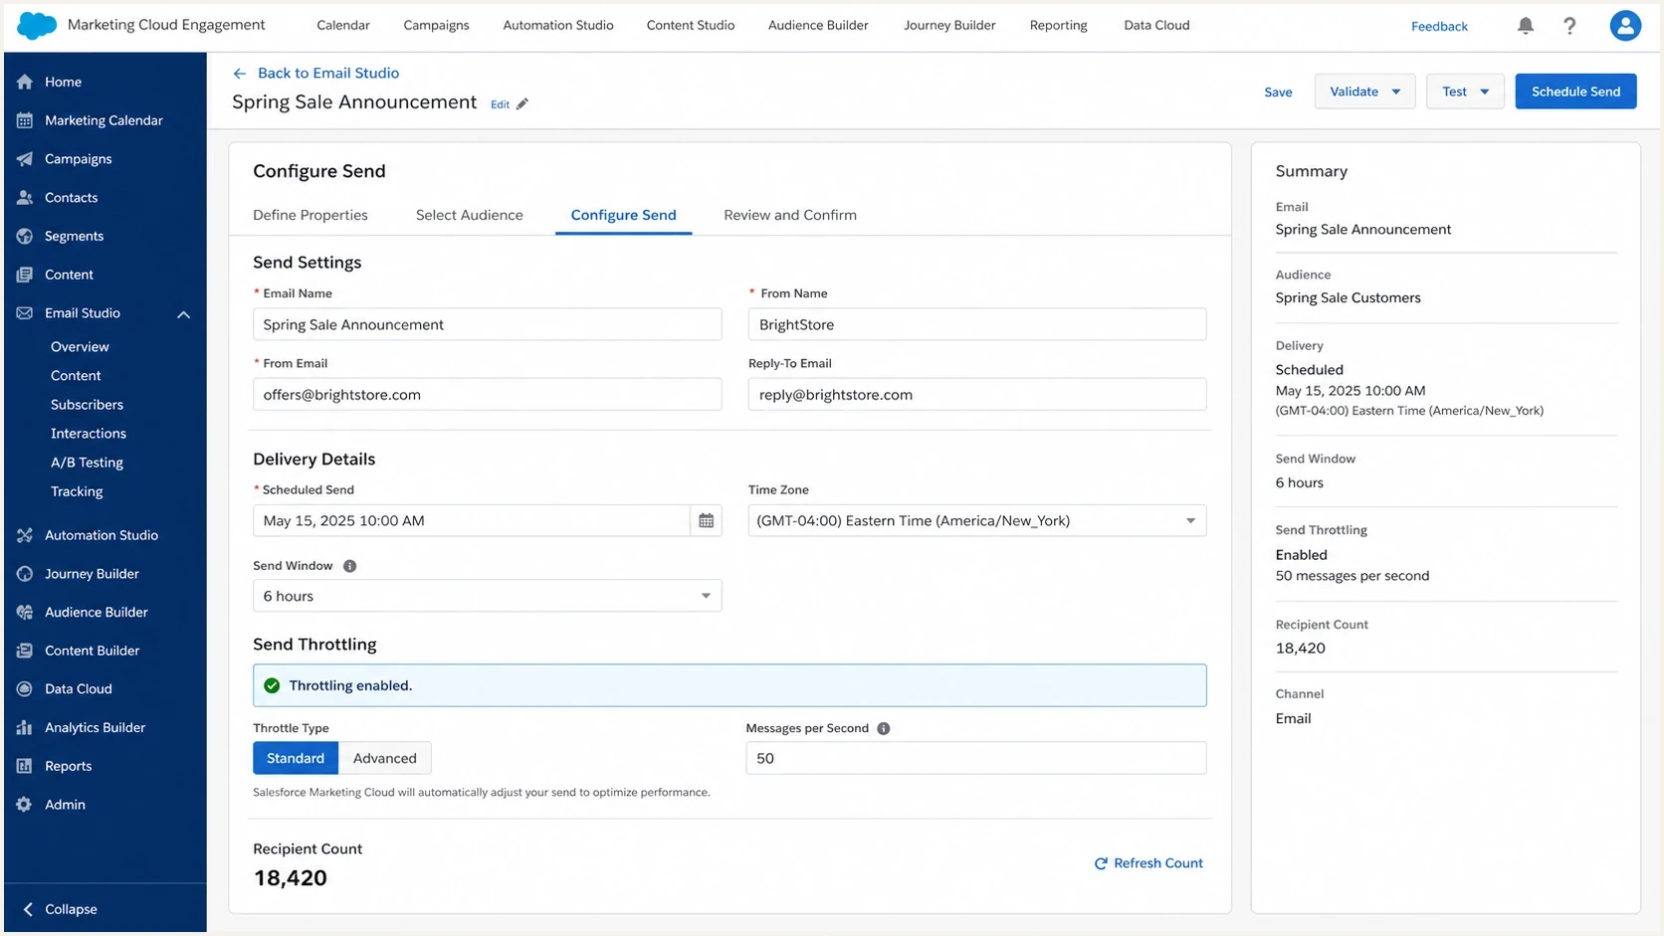Click the Messages per Second field
1664x936 pixels.
(x=975, y=758)
